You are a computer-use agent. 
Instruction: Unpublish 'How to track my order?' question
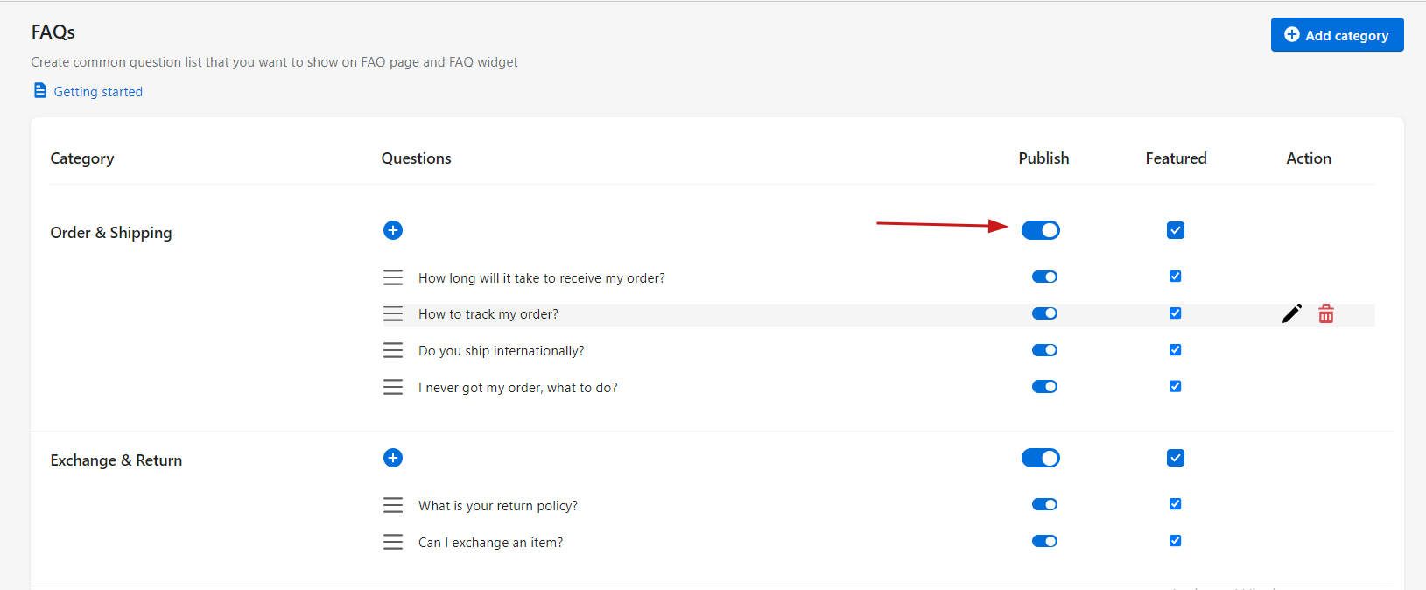coord(1044,313)
